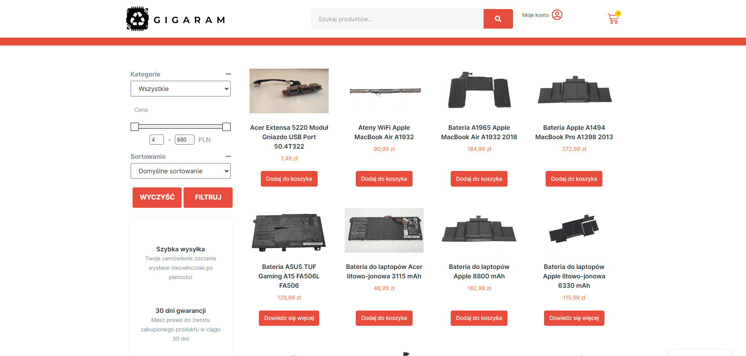The height and width of the screenshot is (356, 746).
Task: Click the maximum price field showing 680
Action: click(x=184, y=140)
